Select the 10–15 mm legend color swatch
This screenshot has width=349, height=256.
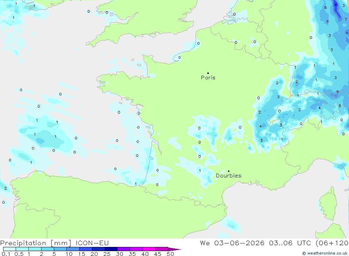pyautogui.click(x=73, y=249)
